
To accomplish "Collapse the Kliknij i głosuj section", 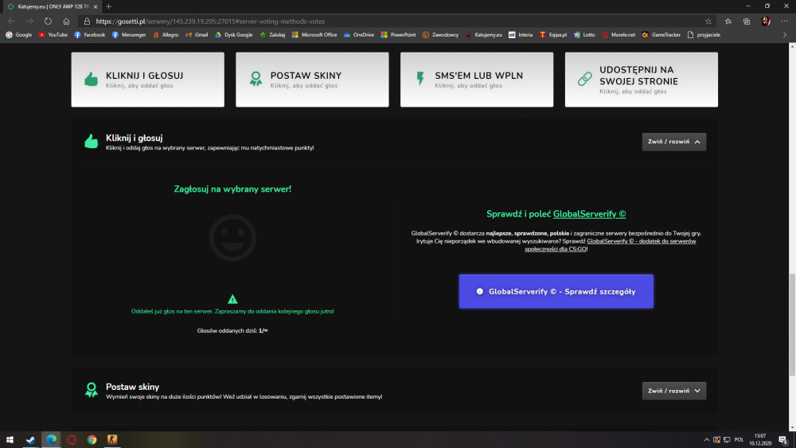I will click(x=673, y=142).
